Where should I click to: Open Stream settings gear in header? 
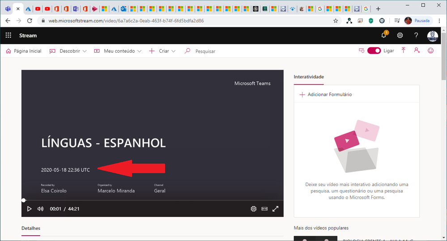click(x=400, y=35)
